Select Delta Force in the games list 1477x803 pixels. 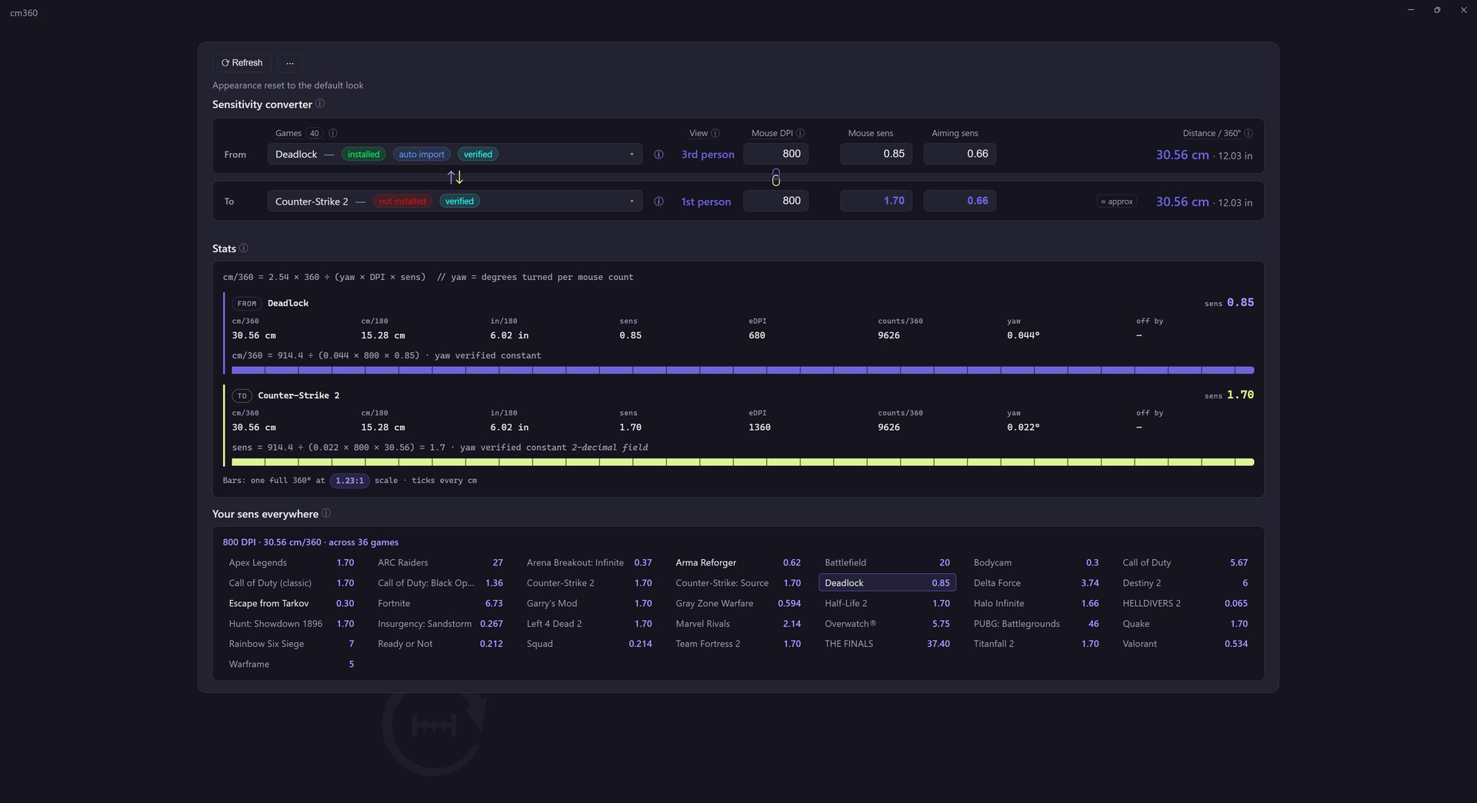(1036, 583)
